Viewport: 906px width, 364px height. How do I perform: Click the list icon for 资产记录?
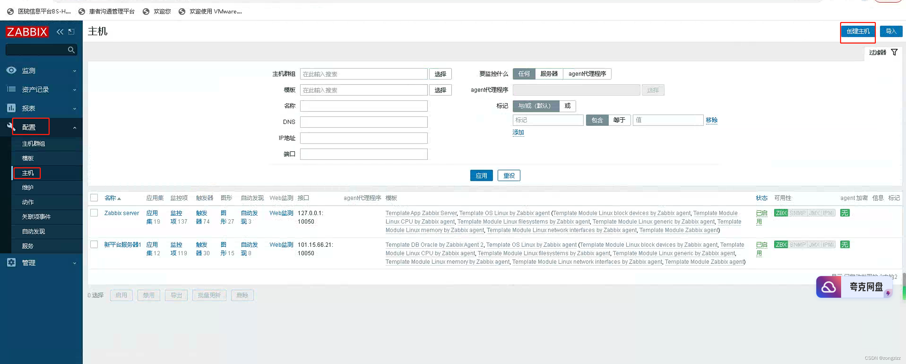11,89
